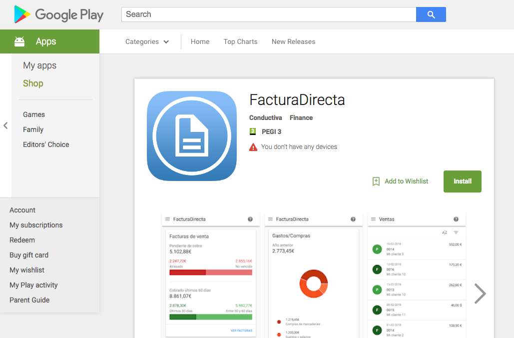The height and width of the screenshot is (338, 514).
Task: Collapse sidebar using the left chevron
Action: click(5, 125)
